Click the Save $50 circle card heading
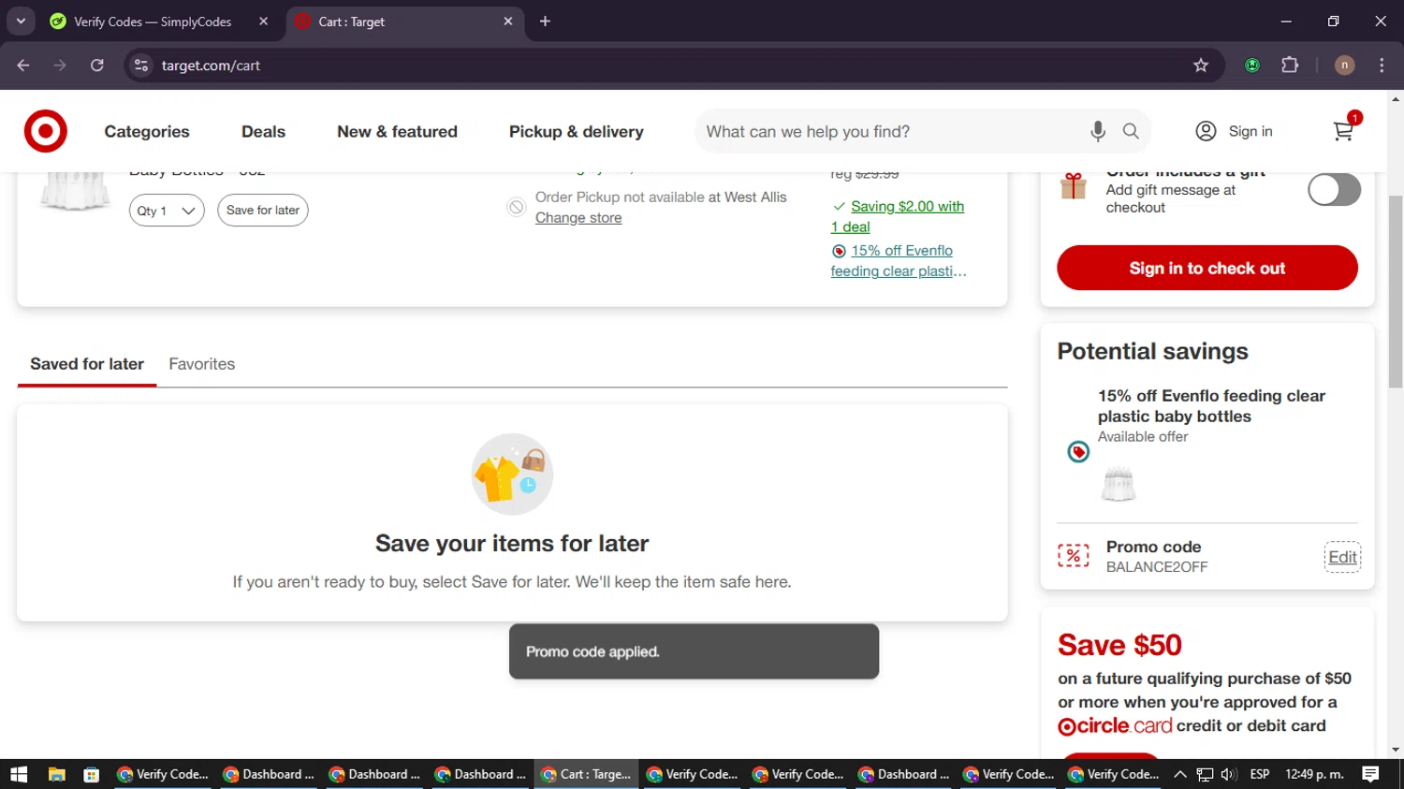 tap(1119, 645)
